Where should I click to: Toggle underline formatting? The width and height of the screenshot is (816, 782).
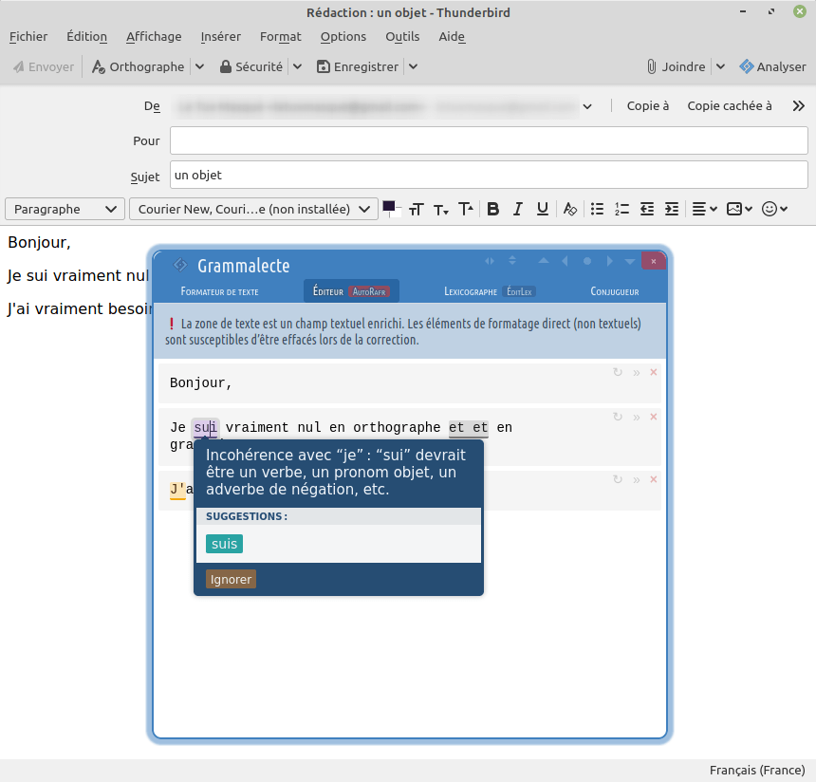[543, 210]
